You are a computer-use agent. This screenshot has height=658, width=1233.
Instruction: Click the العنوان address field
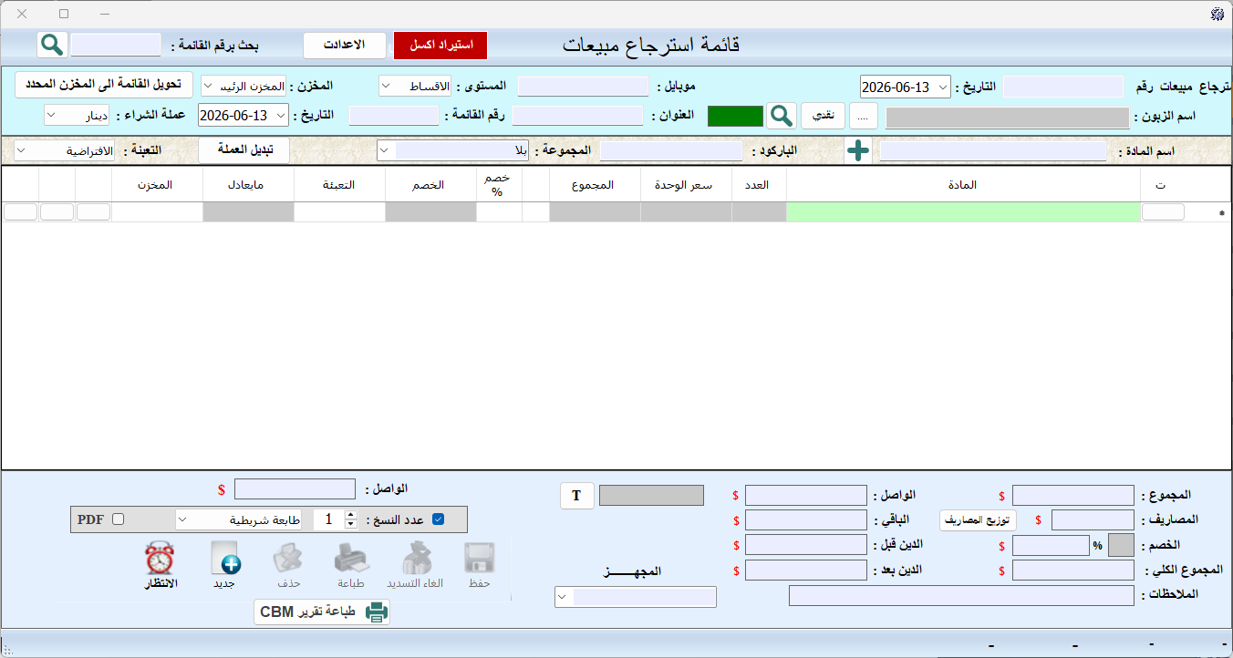point(578,116)
